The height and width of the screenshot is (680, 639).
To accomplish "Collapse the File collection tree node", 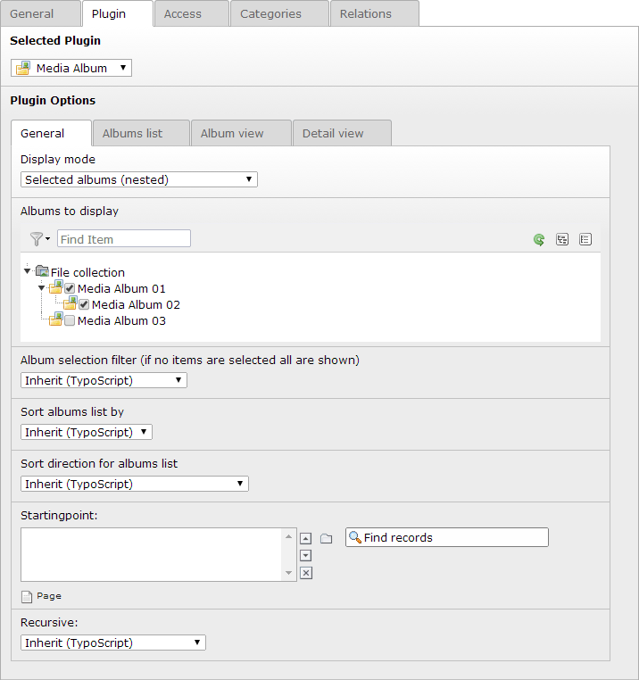I will coord(28,271).
